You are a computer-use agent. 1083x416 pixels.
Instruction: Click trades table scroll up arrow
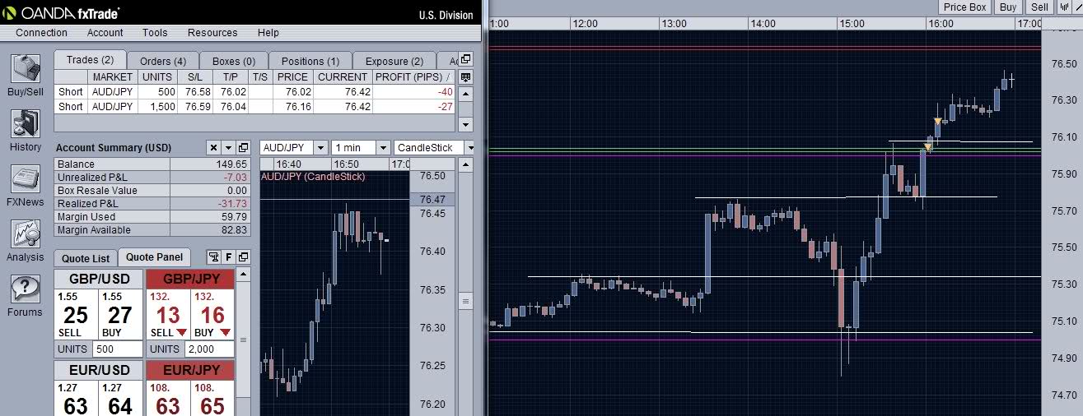pos(466,93)
